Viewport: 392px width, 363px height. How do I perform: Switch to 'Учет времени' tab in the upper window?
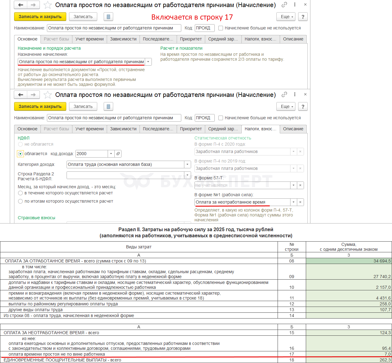[90, 39]
